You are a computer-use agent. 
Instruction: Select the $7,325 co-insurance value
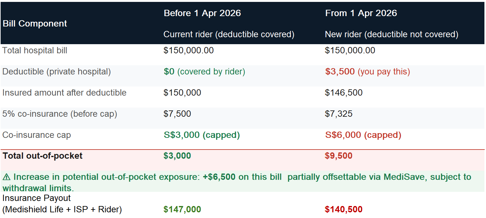[339, 114]
